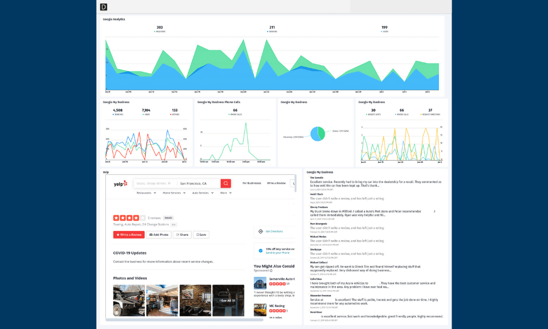
Task: Toggle the Phone Calls legend under Phone Calls chart
Action: click(235, 112)
